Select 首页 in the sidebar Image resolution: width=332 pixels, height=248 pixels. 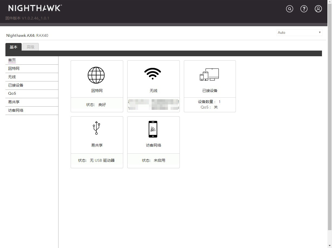pyautogui.click(x=32, y=60)
